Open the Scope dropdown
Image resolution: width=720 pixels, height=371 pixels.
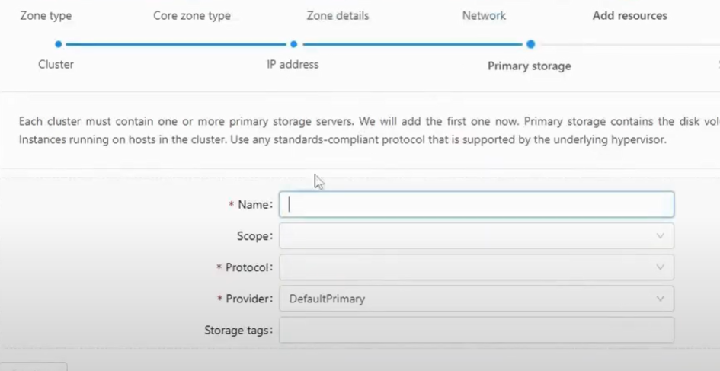(476, 236)
